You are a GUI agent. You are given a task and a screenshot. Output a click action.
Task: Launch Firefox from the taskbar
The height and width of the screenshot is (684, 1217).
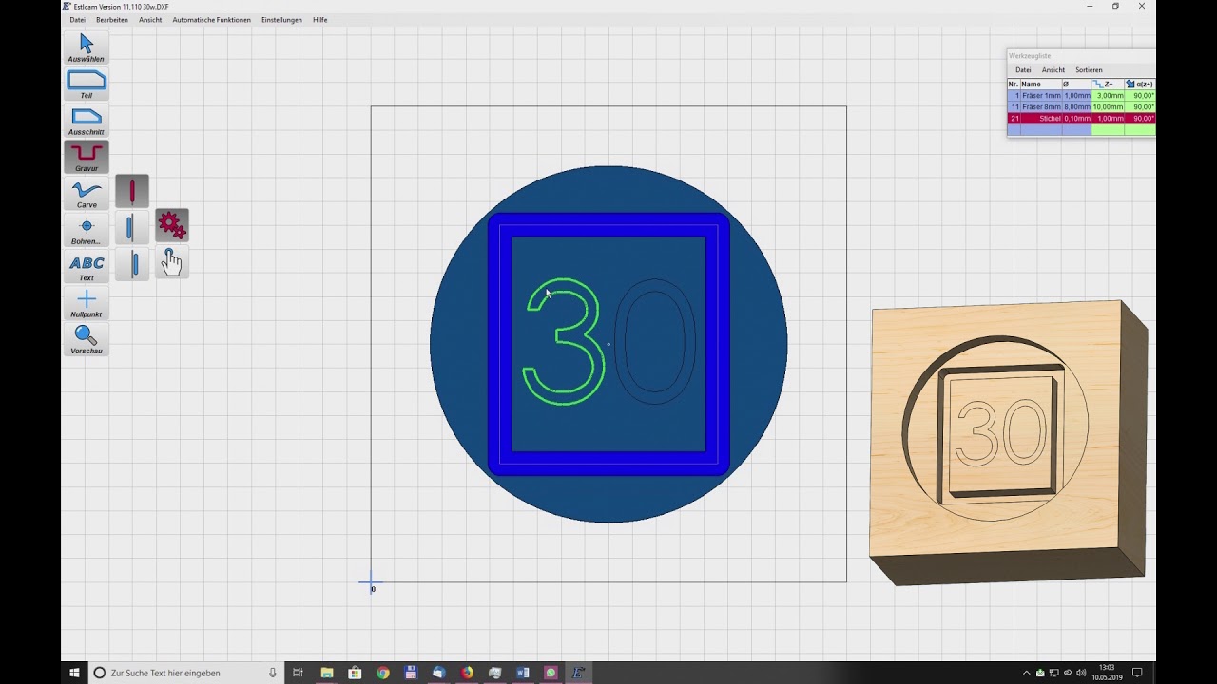[x=467, y=673]
